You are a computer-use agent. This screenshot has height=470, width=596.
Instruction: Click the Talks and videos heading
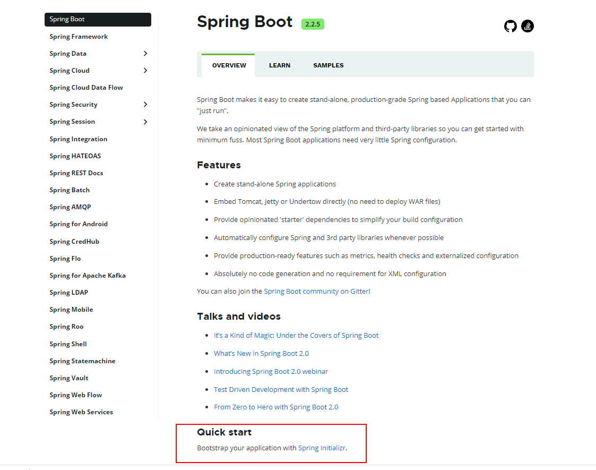tap(239, 317)
